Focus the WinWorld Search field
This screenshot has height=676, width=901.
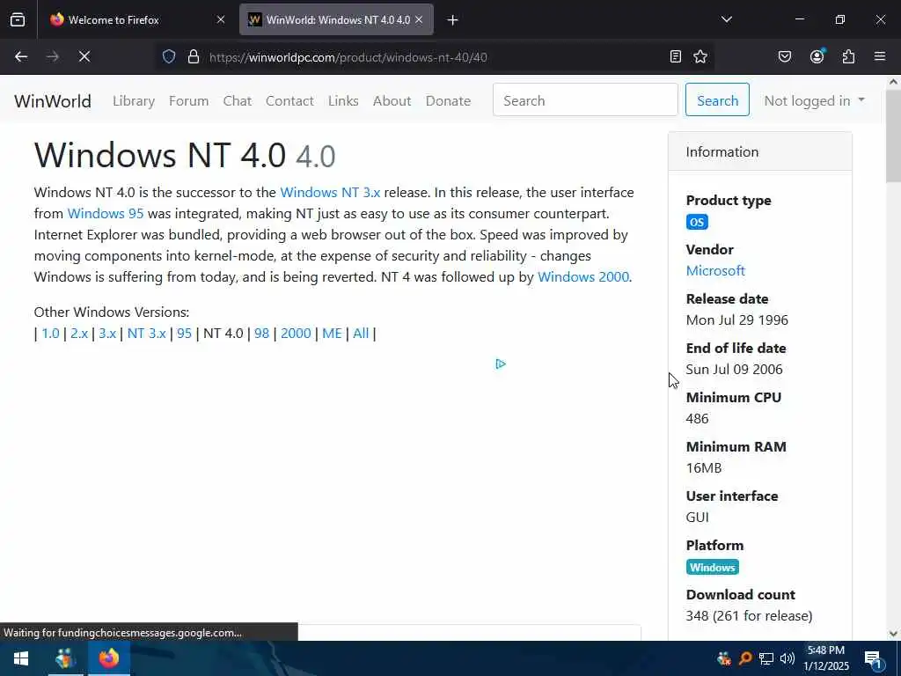tap(585, 99)
